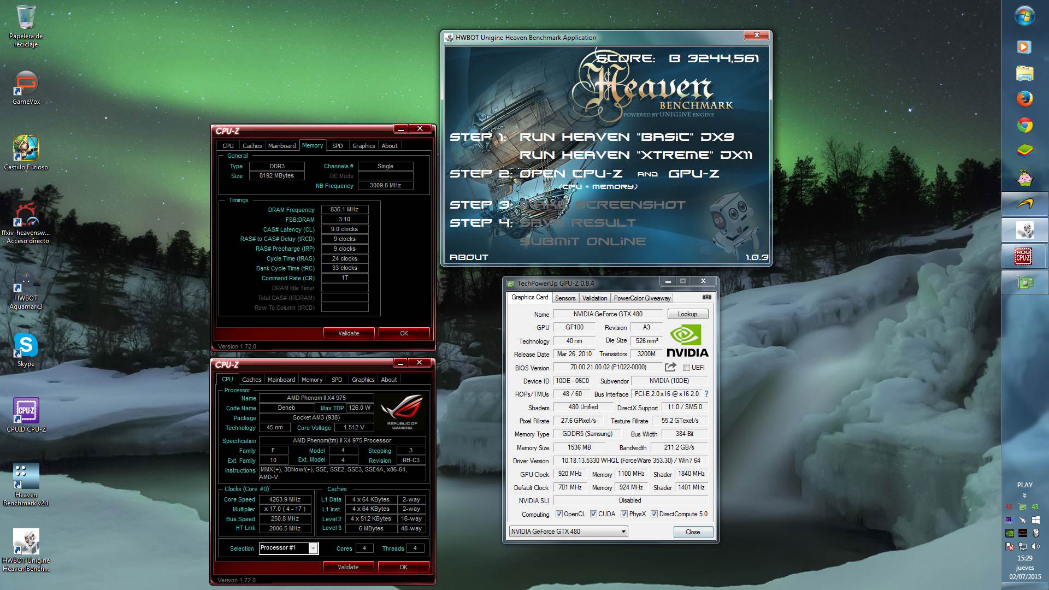Open the Caches tab in lower CPU-Z window
This screenshot has height=590, width=1049.
(251, 380)
